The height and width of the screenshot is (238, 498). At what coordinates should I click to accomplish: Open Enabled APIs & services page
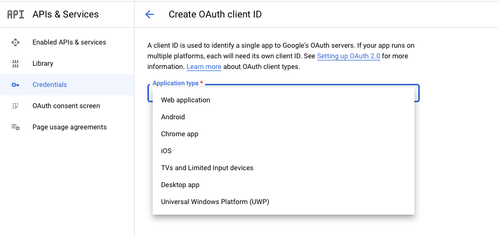pos(67,42)
